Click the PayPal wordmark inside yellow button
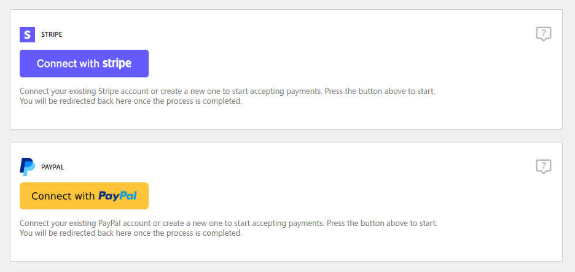Image resolution: width=575 pixels, height=272 pixels. click(x=117, y=196)
